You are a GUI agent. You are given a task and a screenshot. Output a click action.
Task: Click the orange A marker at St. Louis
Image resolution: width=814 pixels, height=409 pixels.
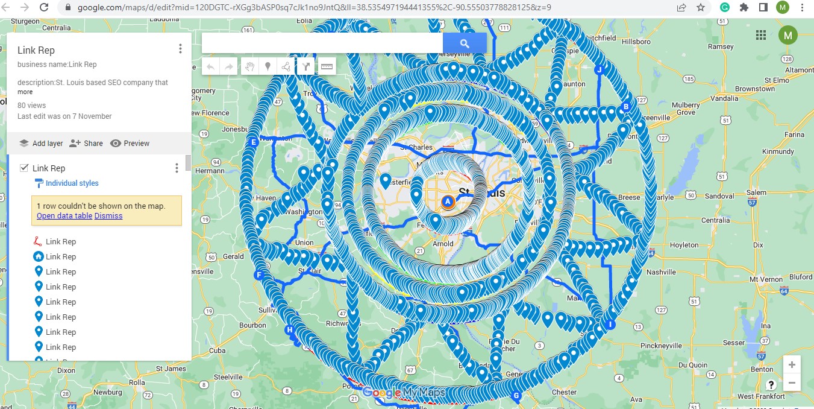(447, 202)
